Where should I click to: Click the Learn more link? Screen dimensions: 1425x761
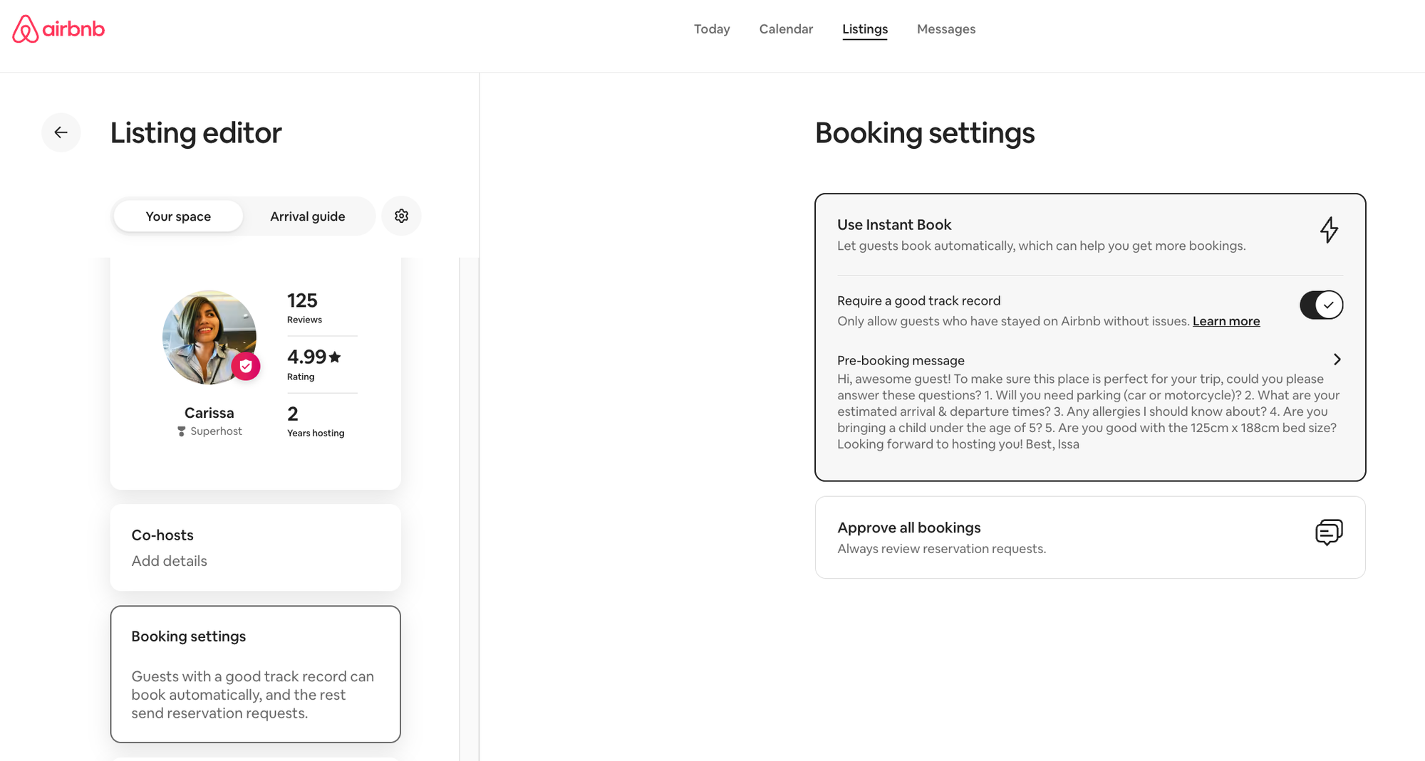point(1226,321)
